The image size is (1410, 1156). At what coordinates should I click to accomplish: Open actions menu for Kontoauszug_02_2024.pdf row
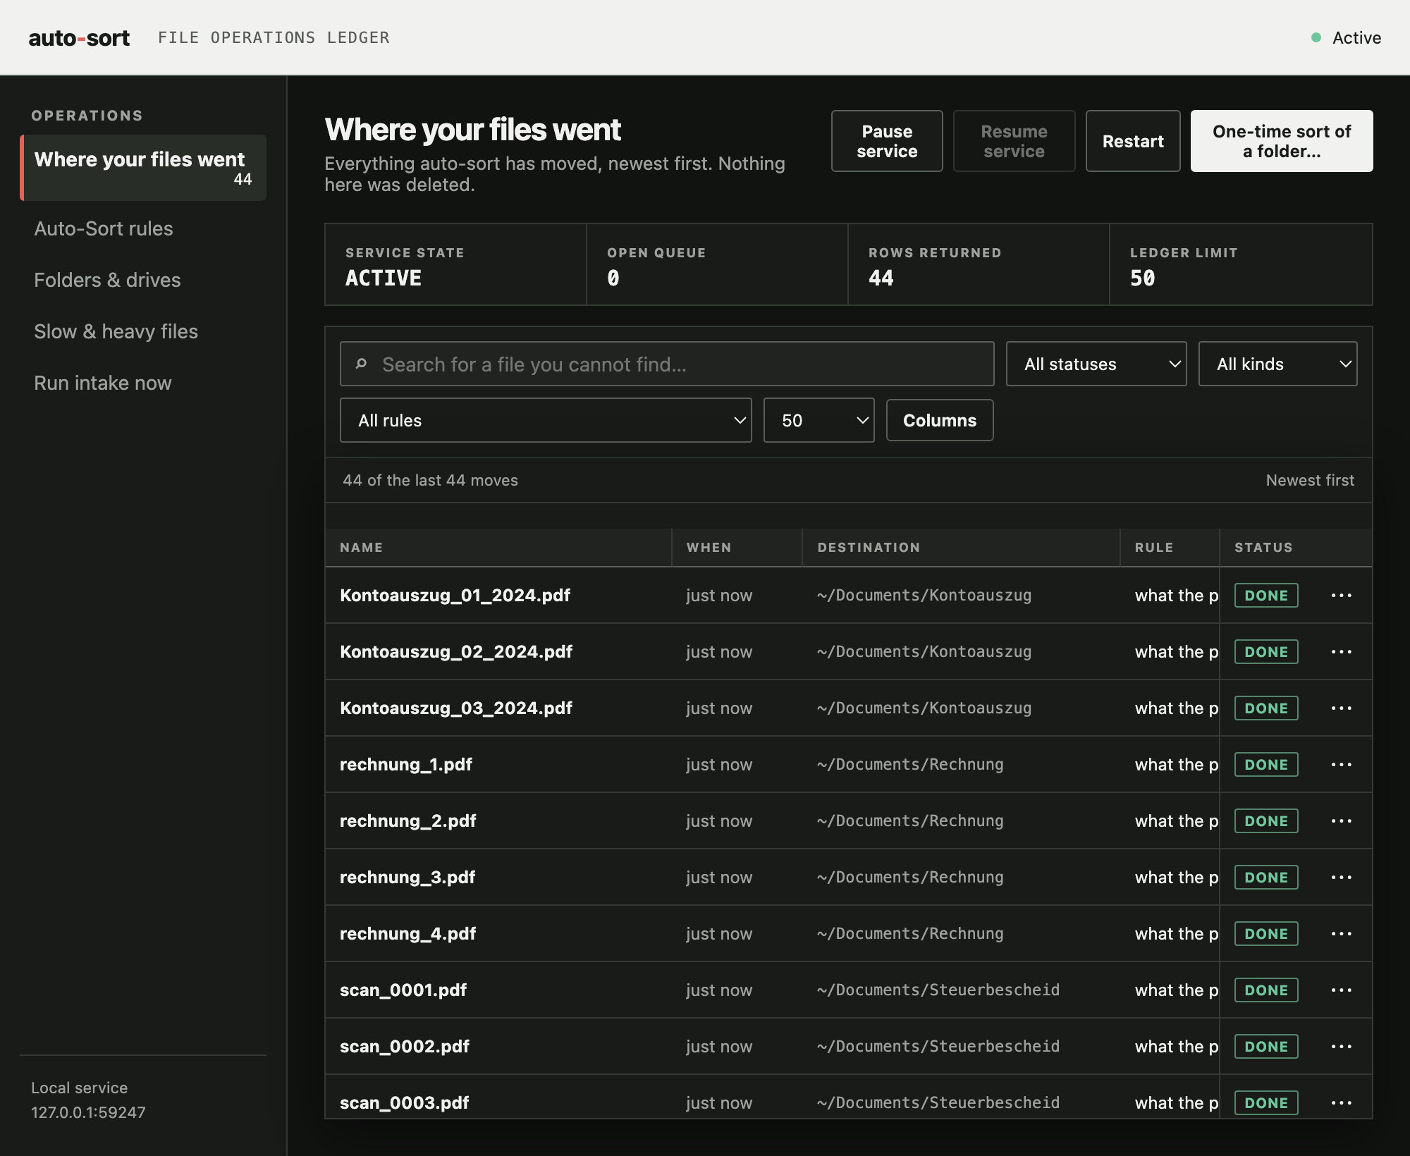1341,652
